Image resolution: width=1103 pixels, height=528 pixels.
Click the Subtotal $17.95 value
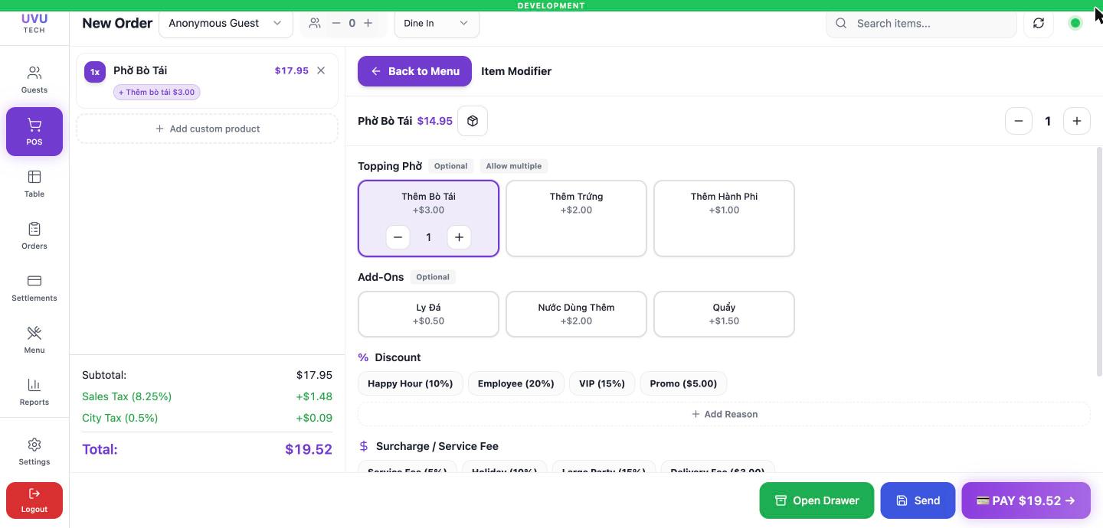[x=314, y=375]
